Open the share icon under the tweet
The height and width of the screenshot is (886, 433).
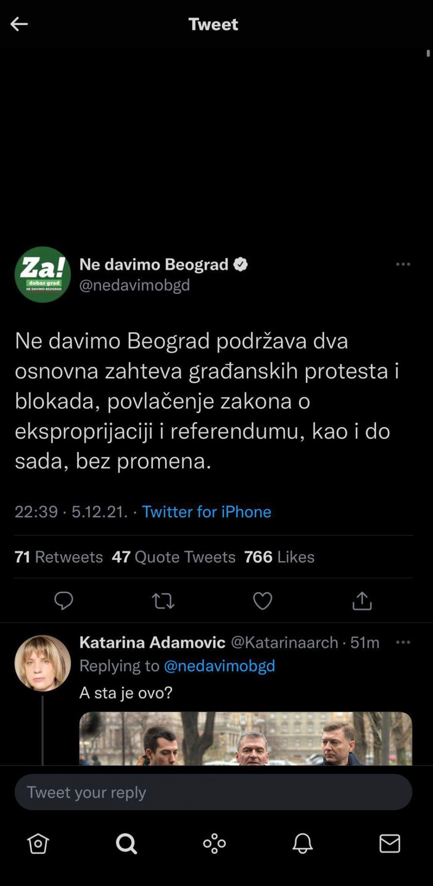click(362, 601)
